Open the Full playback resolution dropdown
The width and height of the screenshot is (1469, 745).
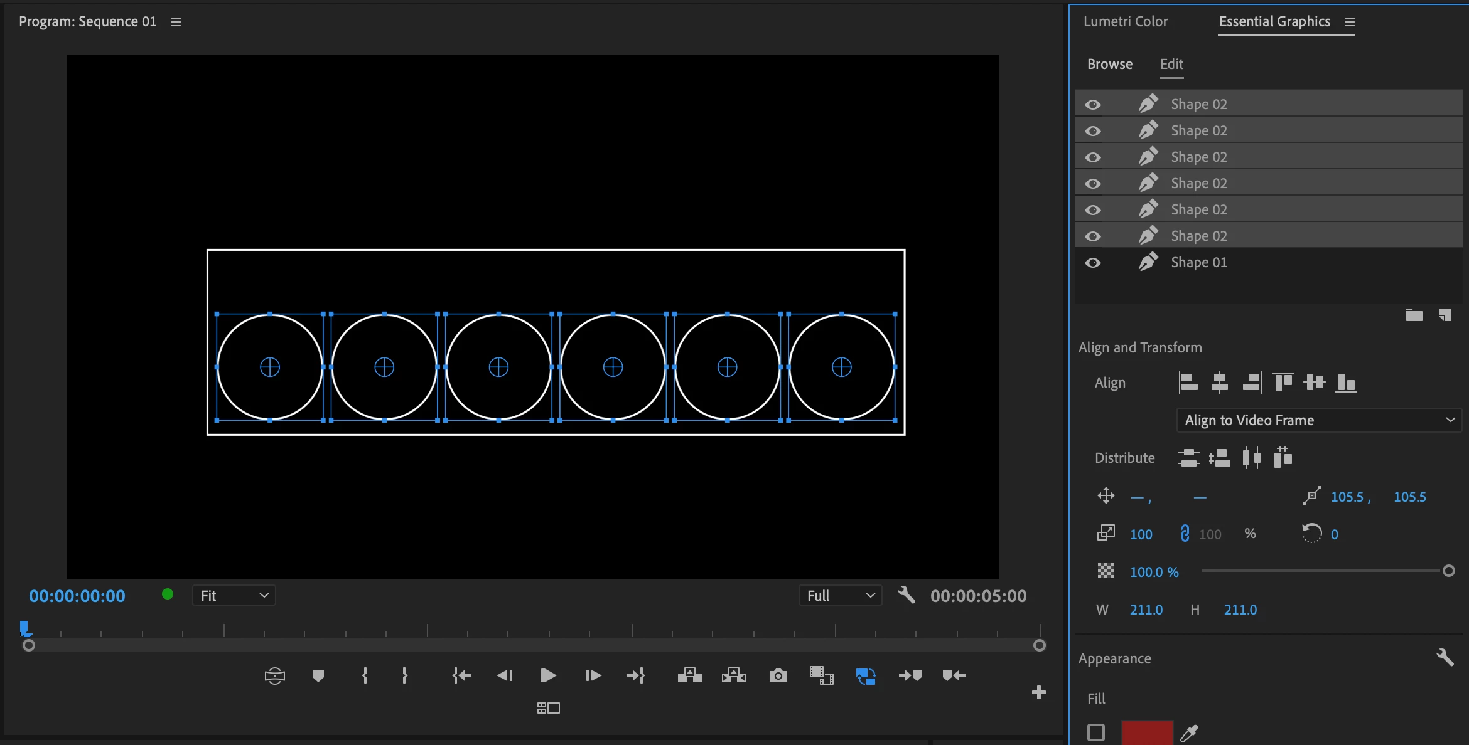pyautogui.click(x=840, y=596)
